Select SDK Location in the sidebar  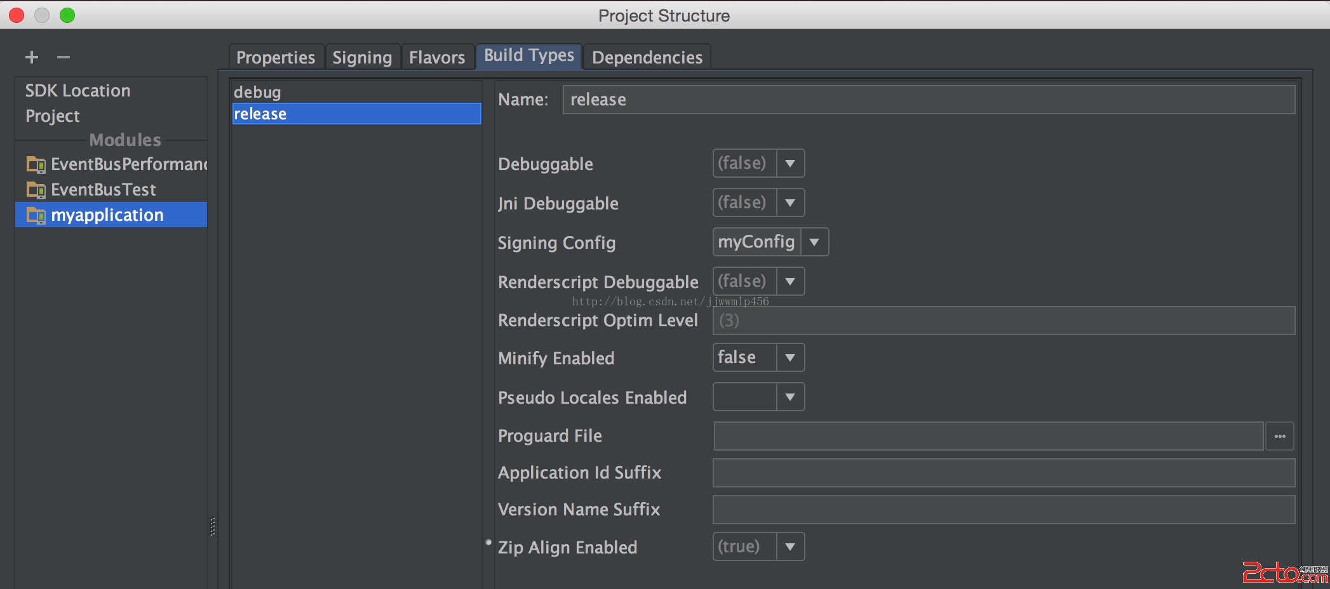(77, 91)
